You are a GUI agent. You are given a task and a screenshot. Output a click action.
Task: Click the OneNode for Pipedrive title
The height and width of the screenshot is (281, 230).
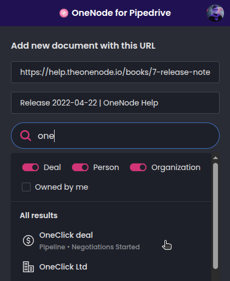(x=121, y=13)
